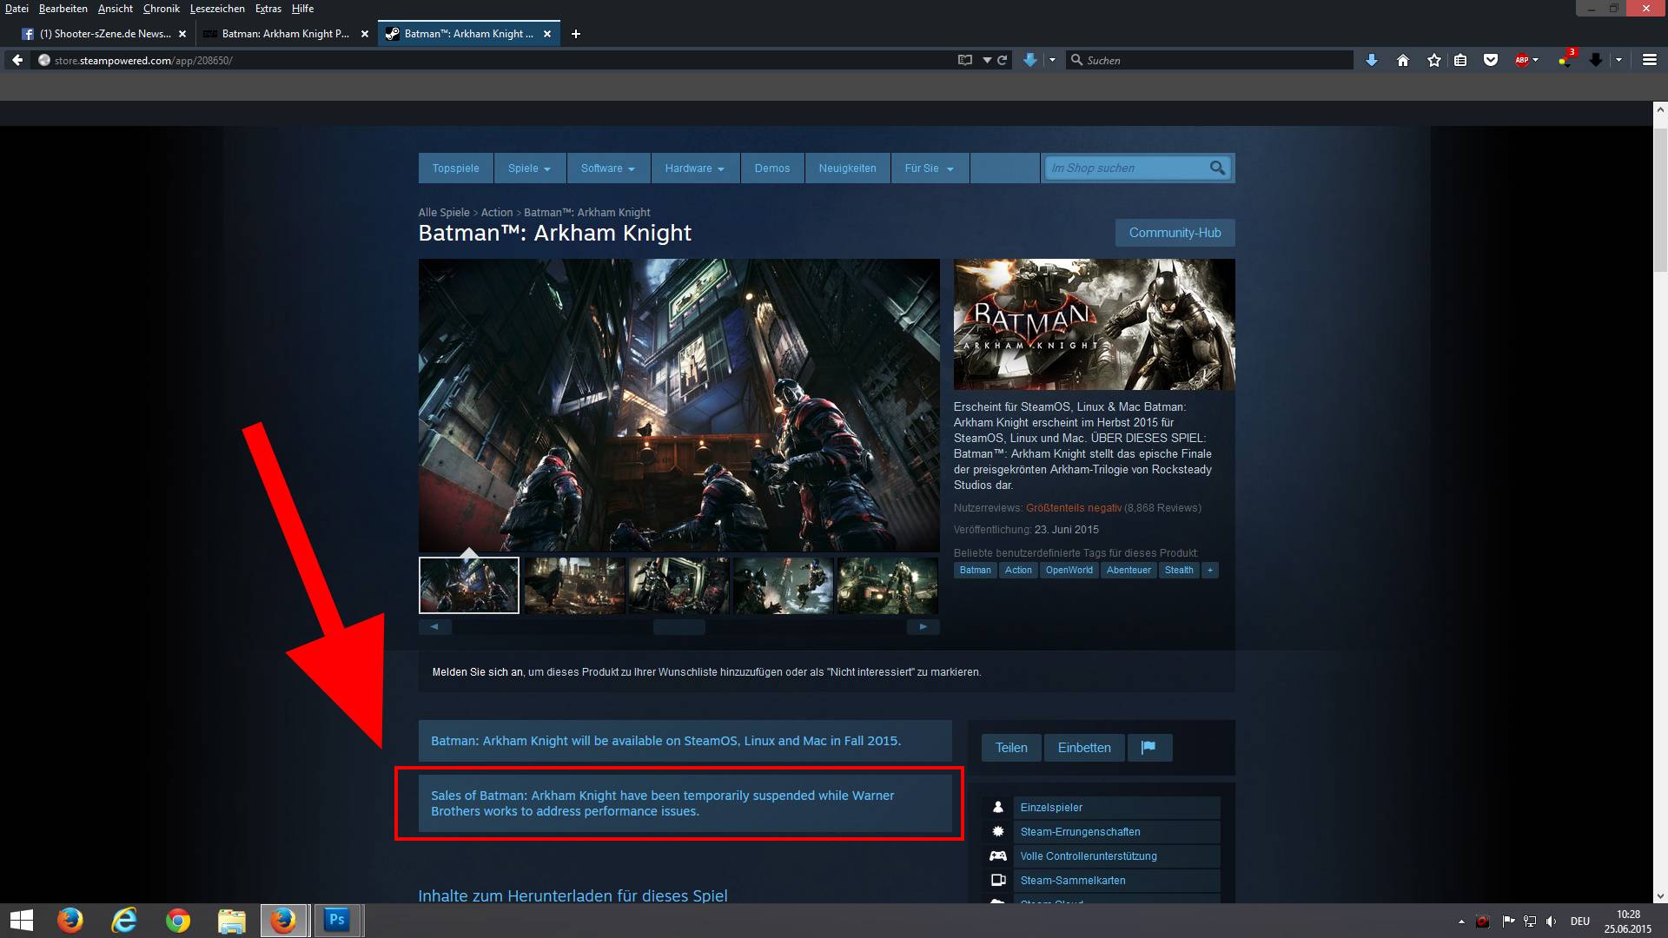This screenshot has width=1668, height=938.
Task: Open the Action breadcrumb link
Action: click(497, 213)
